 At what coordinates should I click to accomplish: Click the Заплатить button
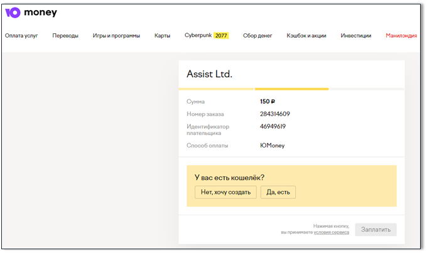coord(376,230)
